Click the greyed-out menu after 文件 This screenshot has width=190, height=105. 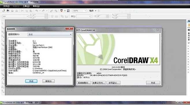coord(16,6)
